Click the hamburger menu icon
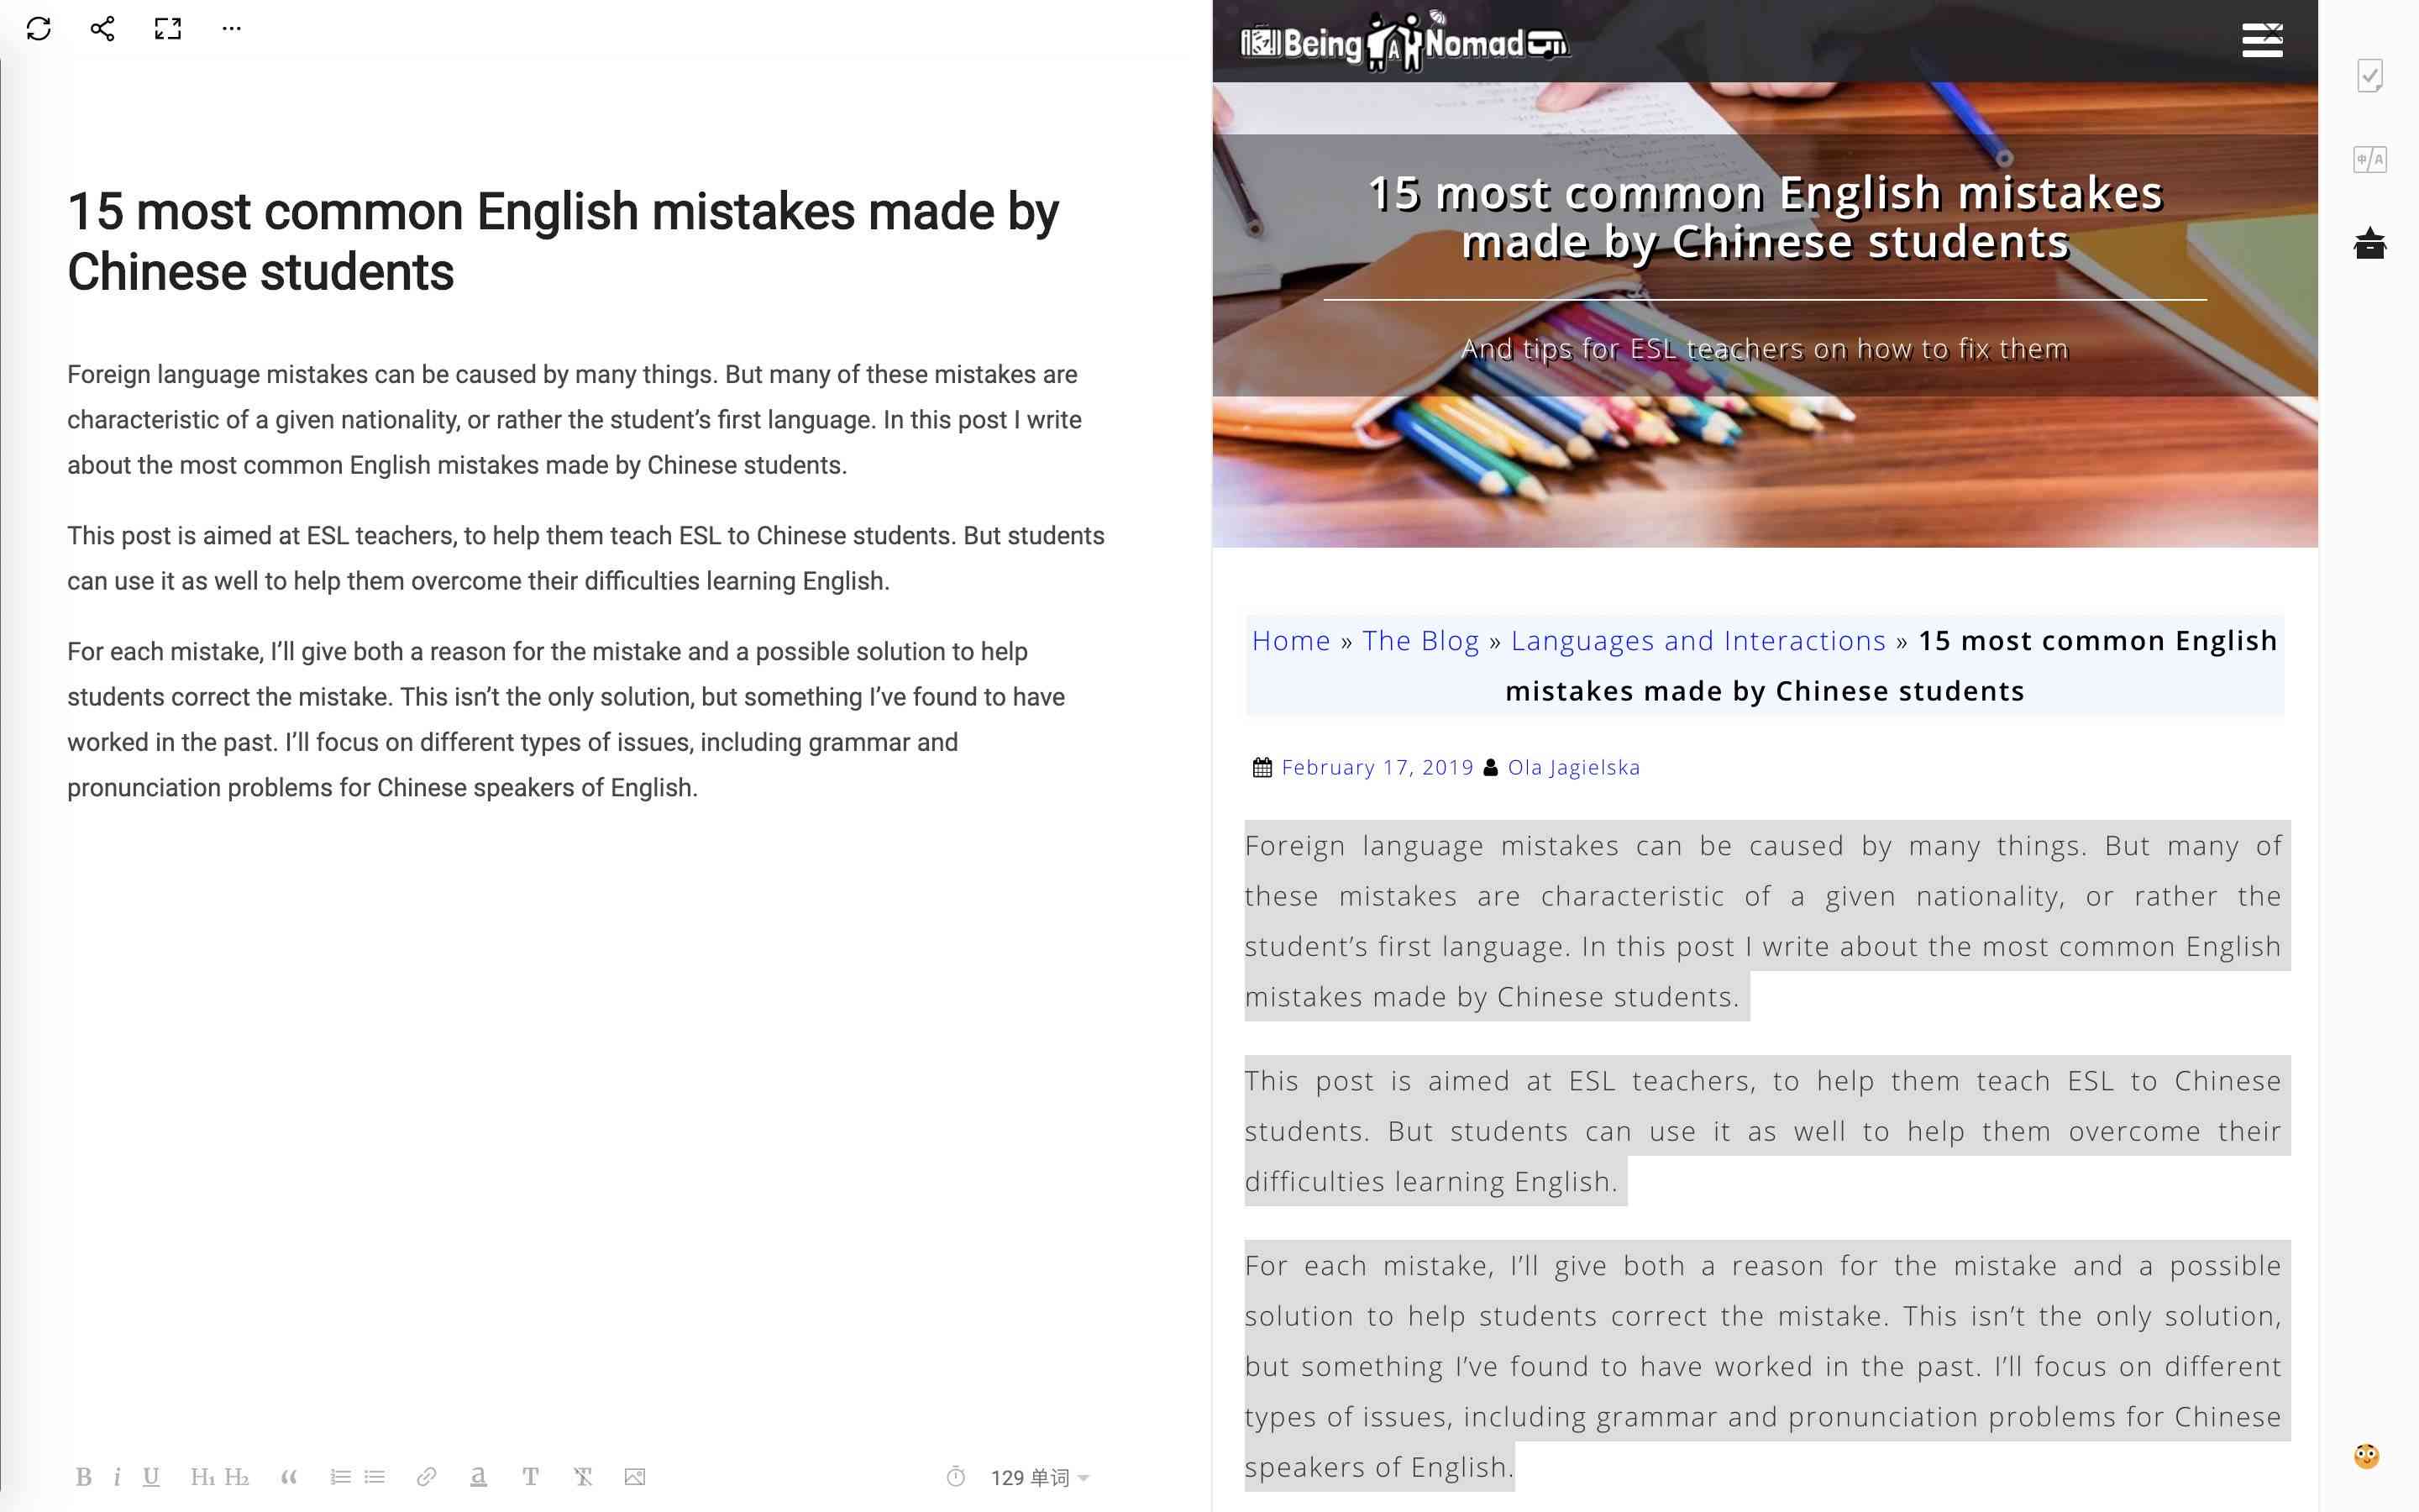This screenshot has width=2419, height=1512. click(x=2262, y=40)
